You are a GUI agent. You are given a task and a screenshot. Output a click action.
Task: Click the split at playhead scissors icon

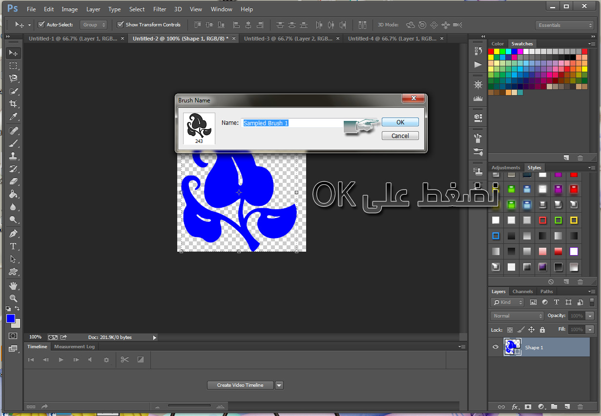point(124,360)
